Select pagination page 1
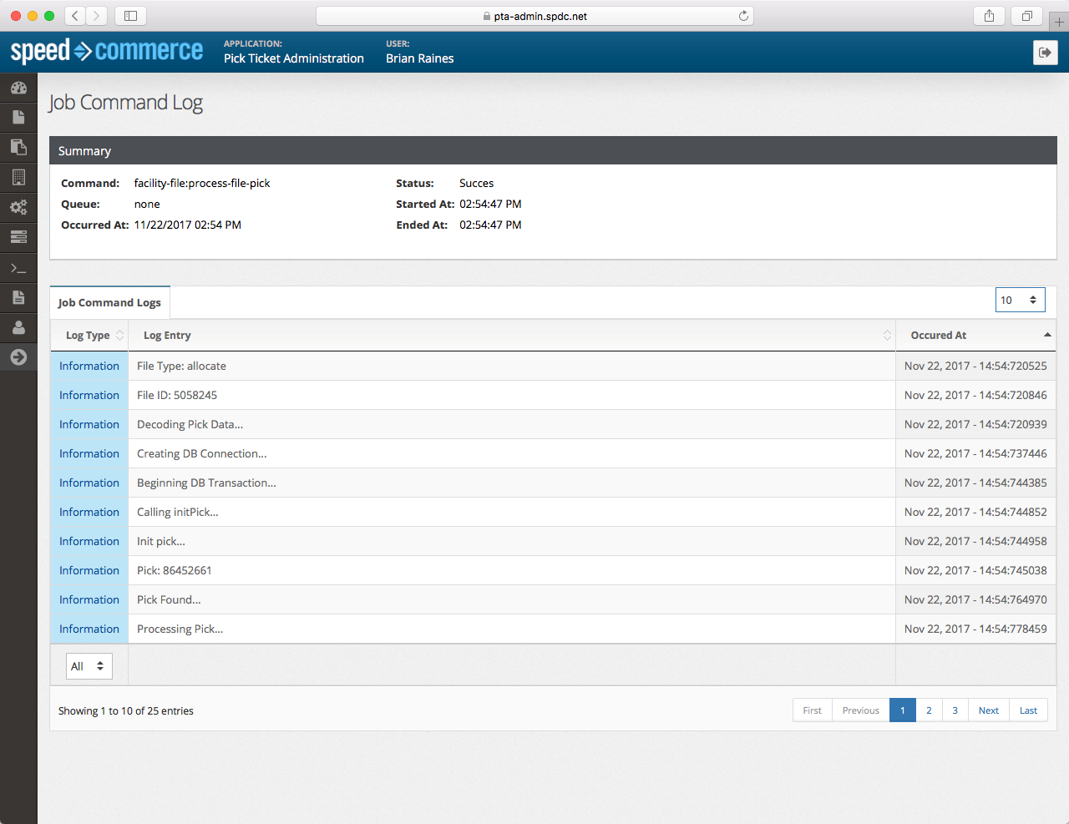The height and width of the screenshot is (824, 1069). [x=902, y=710]
